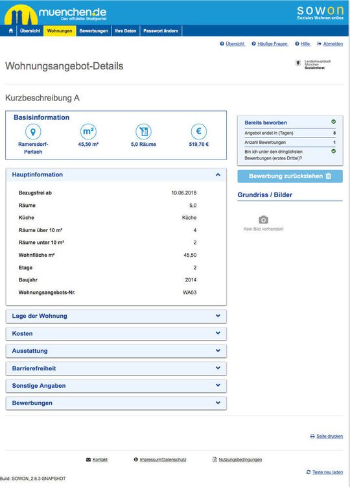
Task: Click the muenchen.de portal logo
Action: coord(56,14)
